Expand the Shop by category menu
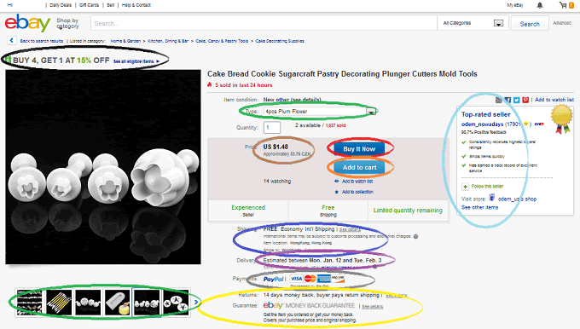This screenshot has height=329, width=580. click(67, 23)
